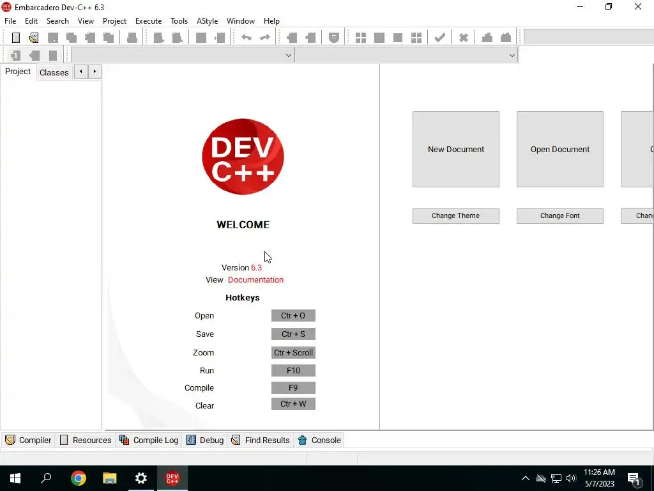
Task: Click the red 6.3 version link
Action: (x=257, y=268)
